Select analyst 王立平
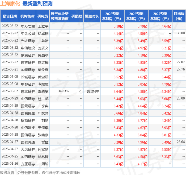The height and width of the screenshot is (175, 186). [43, 26]
